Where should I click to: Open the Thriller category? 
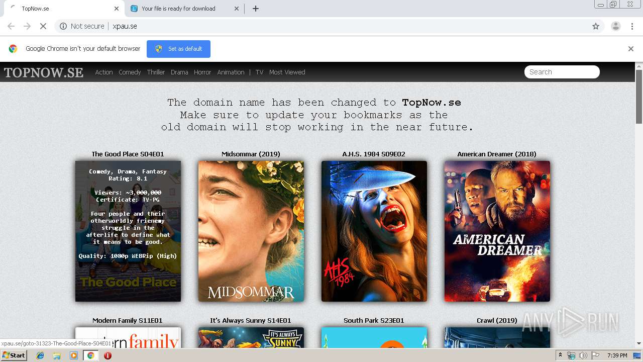click(156, 72)
